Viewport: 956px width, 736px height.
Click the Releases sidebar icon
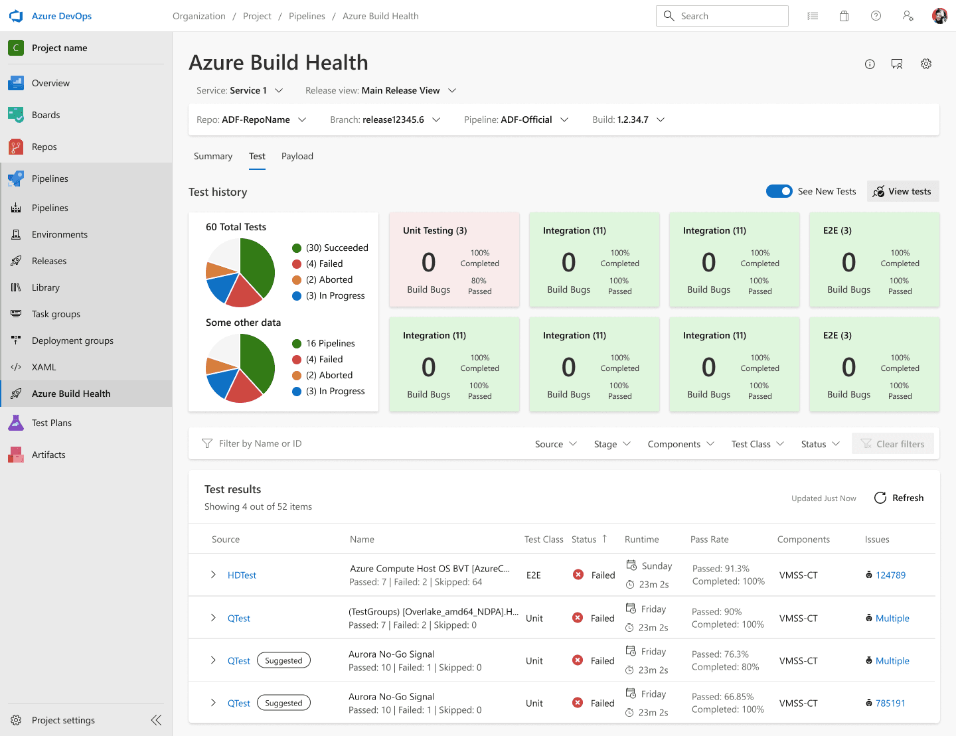(16, 261)
